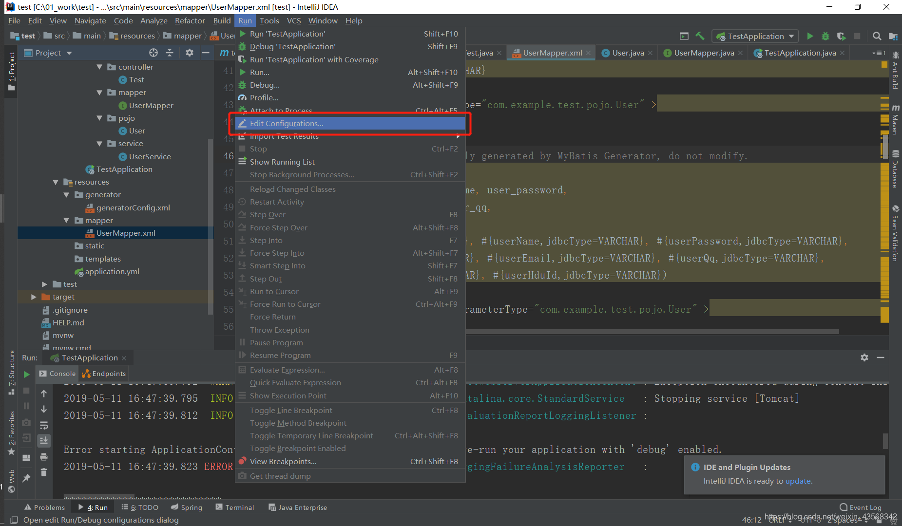
Task: Open the Refactor menu
Action: coord(190,20)
